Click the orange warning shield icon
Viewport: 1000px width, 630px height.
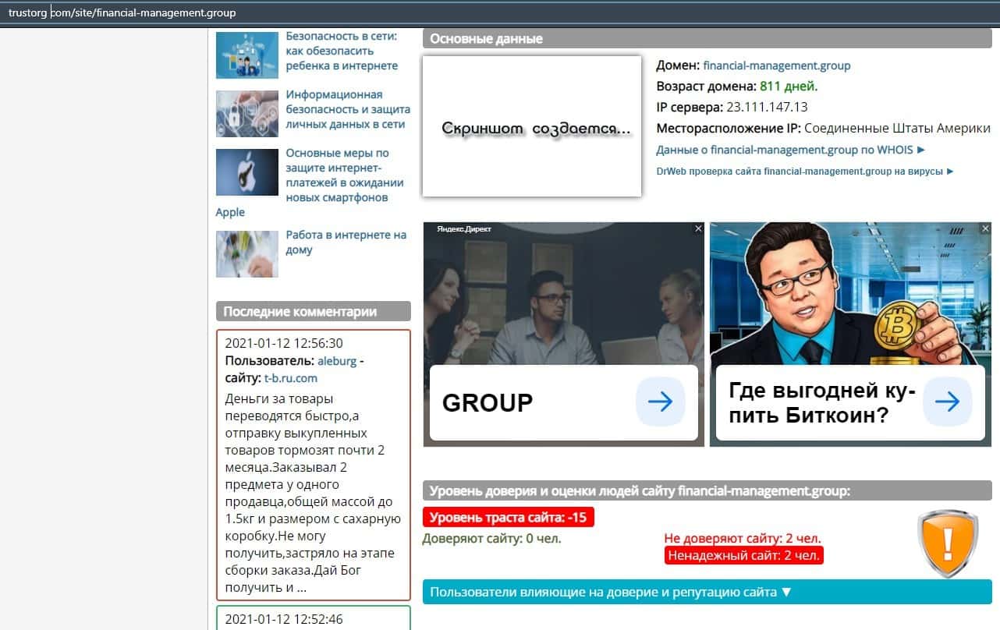[x=948, y=543]
